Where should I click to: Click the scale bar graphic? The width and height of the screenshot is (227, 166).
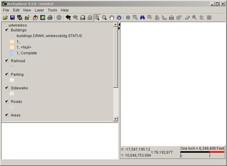click(202, 152)
